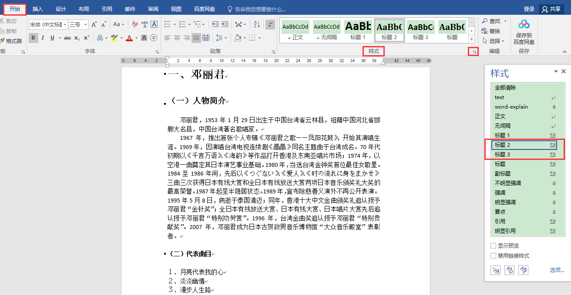Open the font size dropdown (三号)

point(85,25)
